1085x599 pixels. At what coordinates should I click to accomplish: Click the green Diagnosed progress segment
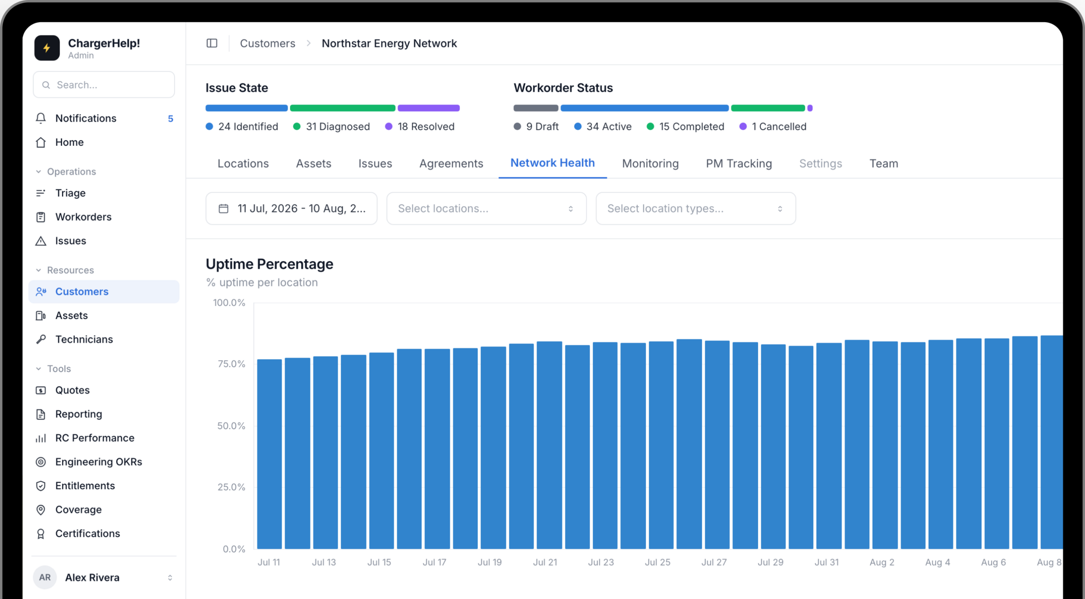point(343,108)
